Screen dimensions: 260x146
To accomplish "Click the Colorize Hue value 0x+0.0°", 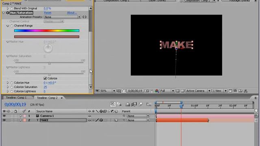I will pos(50,83).
